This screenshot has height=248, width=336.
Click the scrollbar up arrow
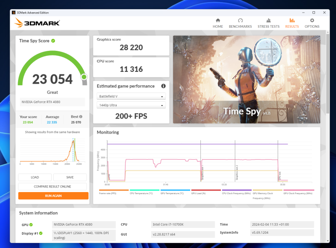pos(328,32)
